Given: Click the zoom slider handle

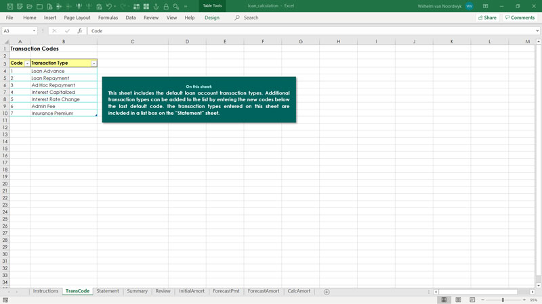Looking at the screenshot, I should click(503, 300).
